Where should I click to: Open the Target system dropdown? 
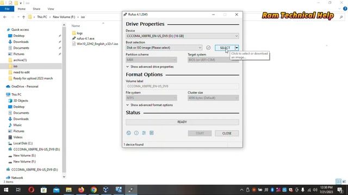pos(213,60)
